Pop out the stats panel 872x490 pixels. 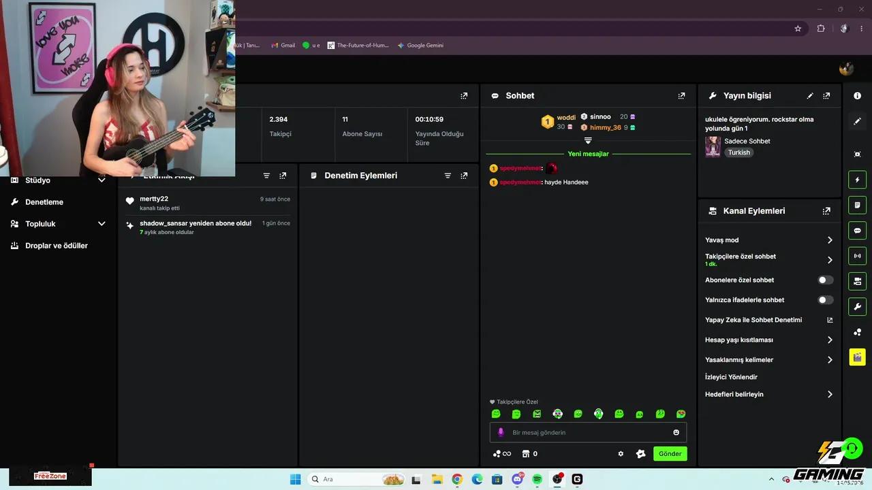coord(464,96)
